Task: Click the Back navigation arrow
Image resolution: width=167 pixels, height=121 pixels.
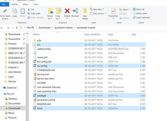Action: click(2, 28)
